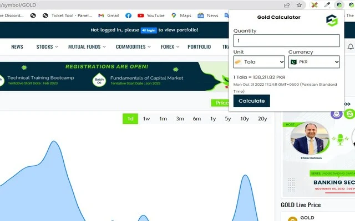Open the Unit dropdown showing Tola
This screenshot has width=355, height=221.
tap(259, 62)
